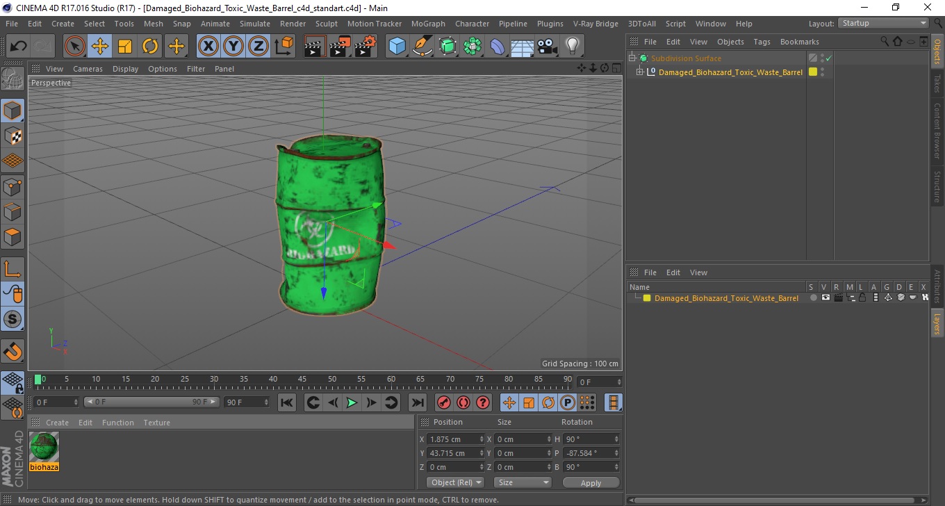Switch to the Content Browser side tab
This screenshot has width=945, height=506.
pyautogui.click(x=937, y=131)
